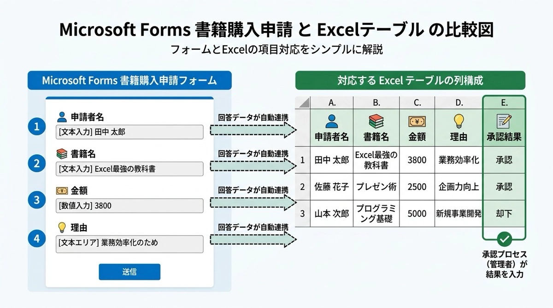Click the 送信 submit button
Image resolution: width=553 pixels, height=308 pixels.
129,272
